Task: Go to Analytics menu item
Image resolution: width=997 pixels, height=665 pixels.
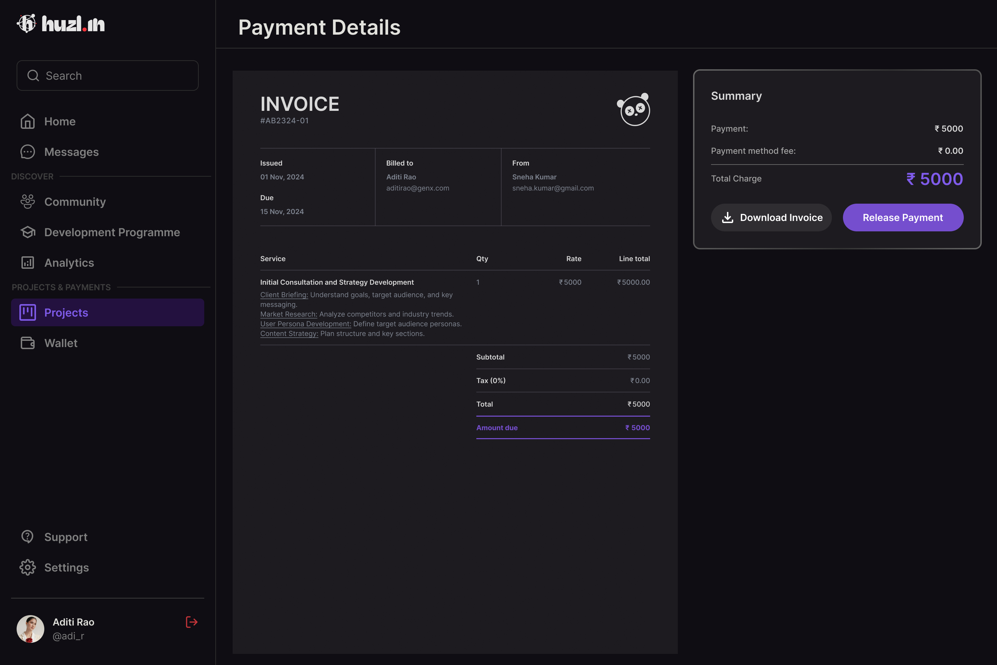Action: 69,263
